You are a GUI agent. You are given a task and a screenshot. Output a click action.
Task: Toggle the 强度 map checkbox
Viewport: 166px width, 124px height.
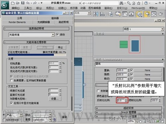[x=131, y=75]
